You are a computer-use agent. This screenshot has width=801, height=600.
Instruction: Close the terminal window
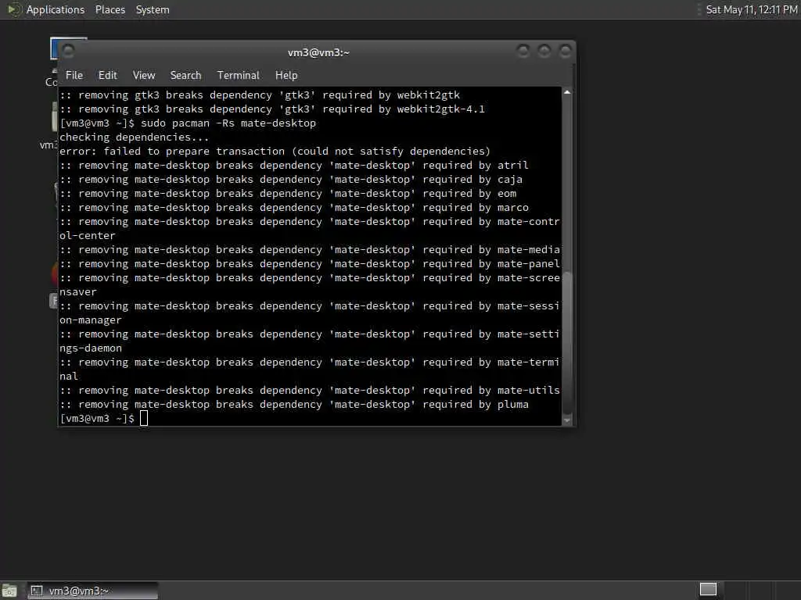565,51
